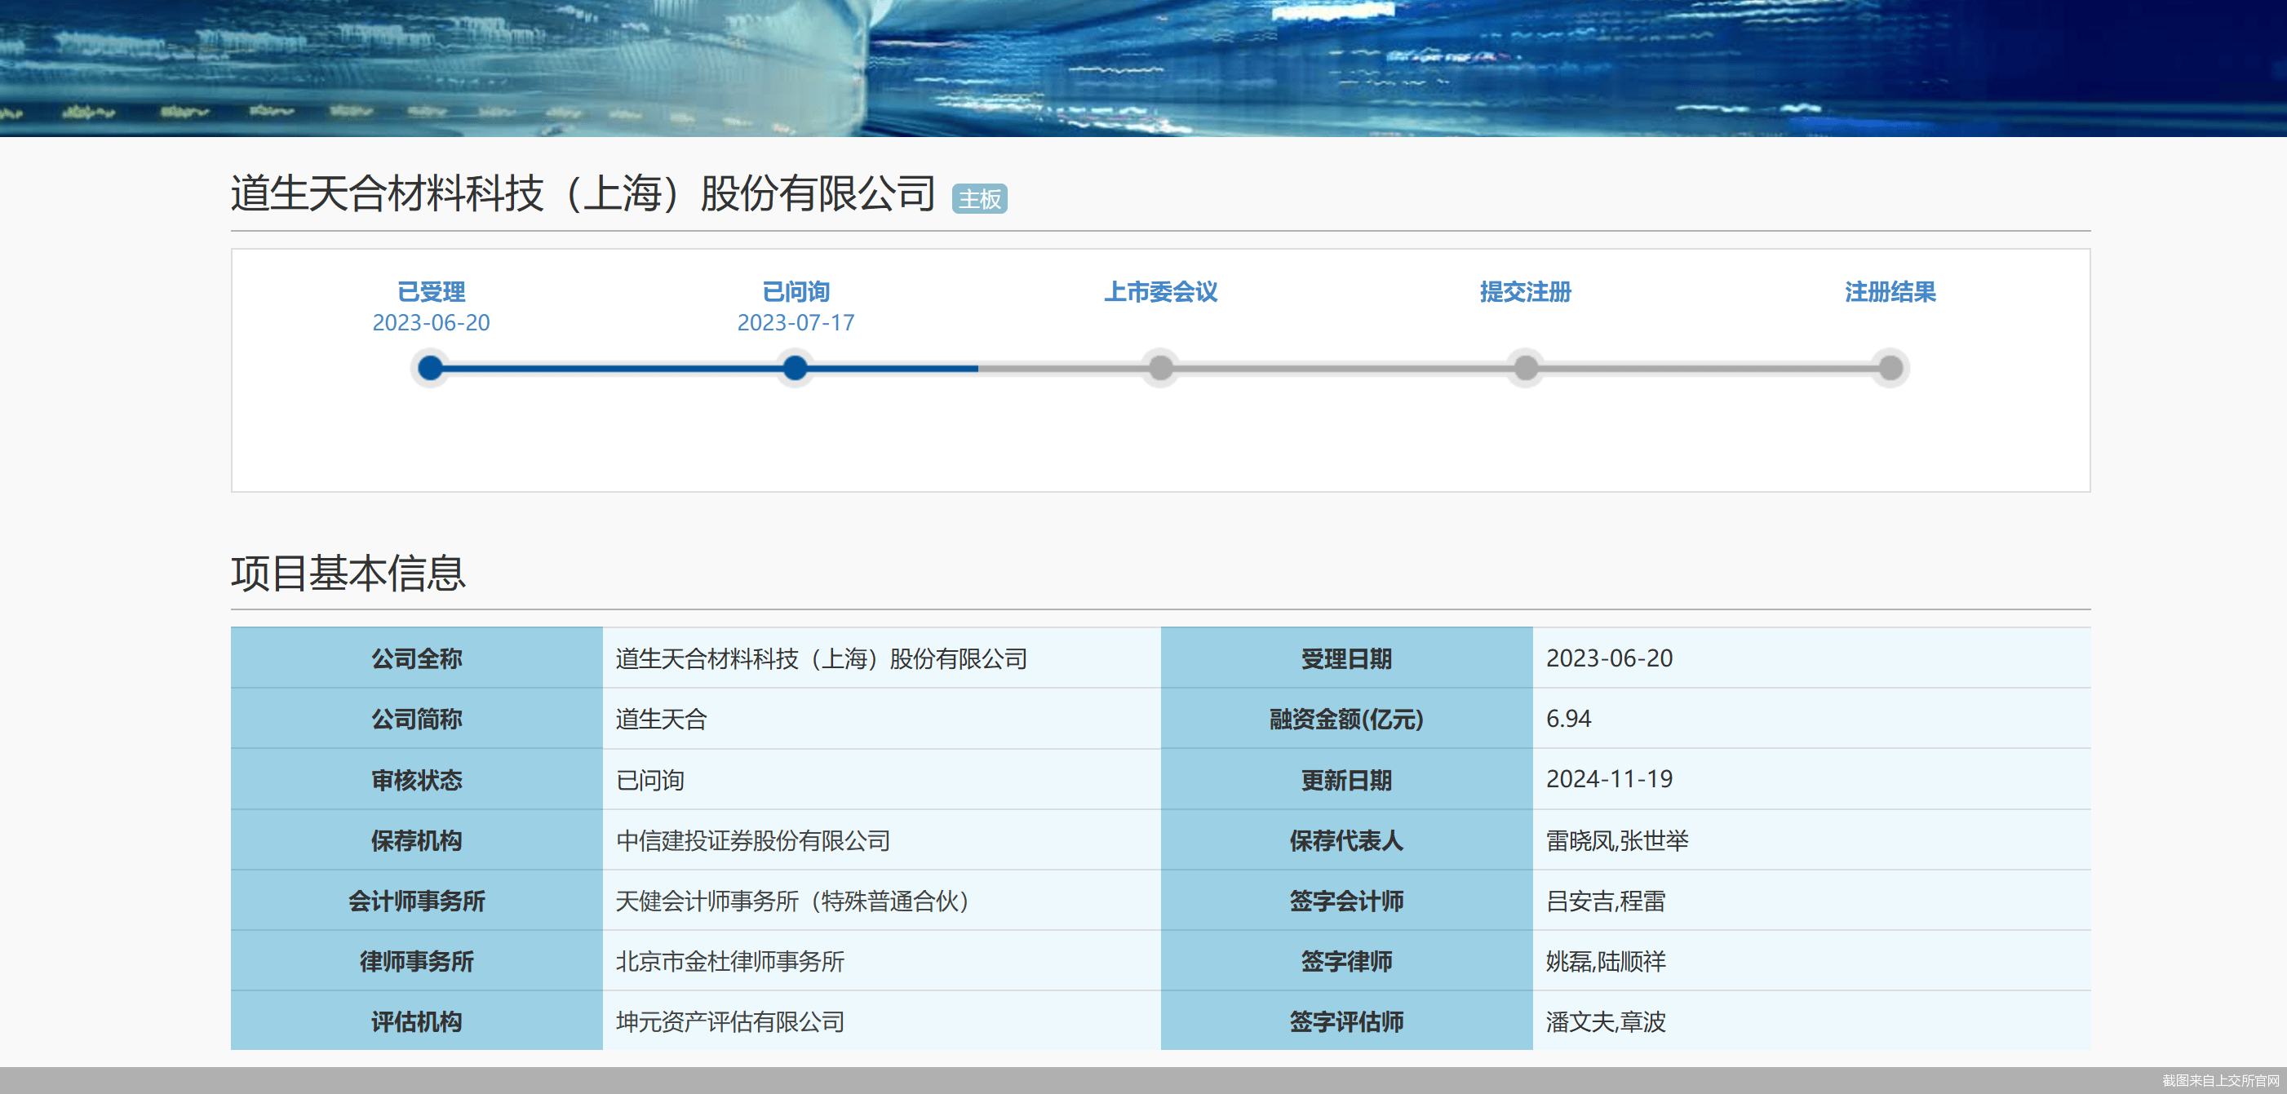2287x1094 pixels.
Task: Click the 签字律师 header cell
Action: pyautogui.click(x=1347, y=961)
